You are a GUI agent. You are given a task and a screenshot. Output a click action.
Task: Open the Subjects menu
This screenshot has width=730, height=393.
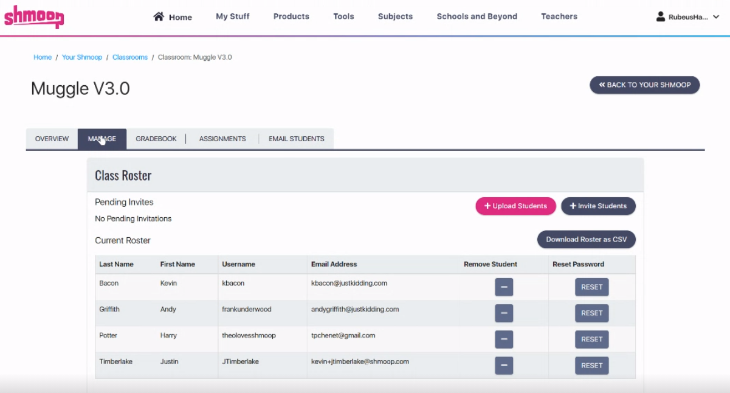tap(395, 16)
